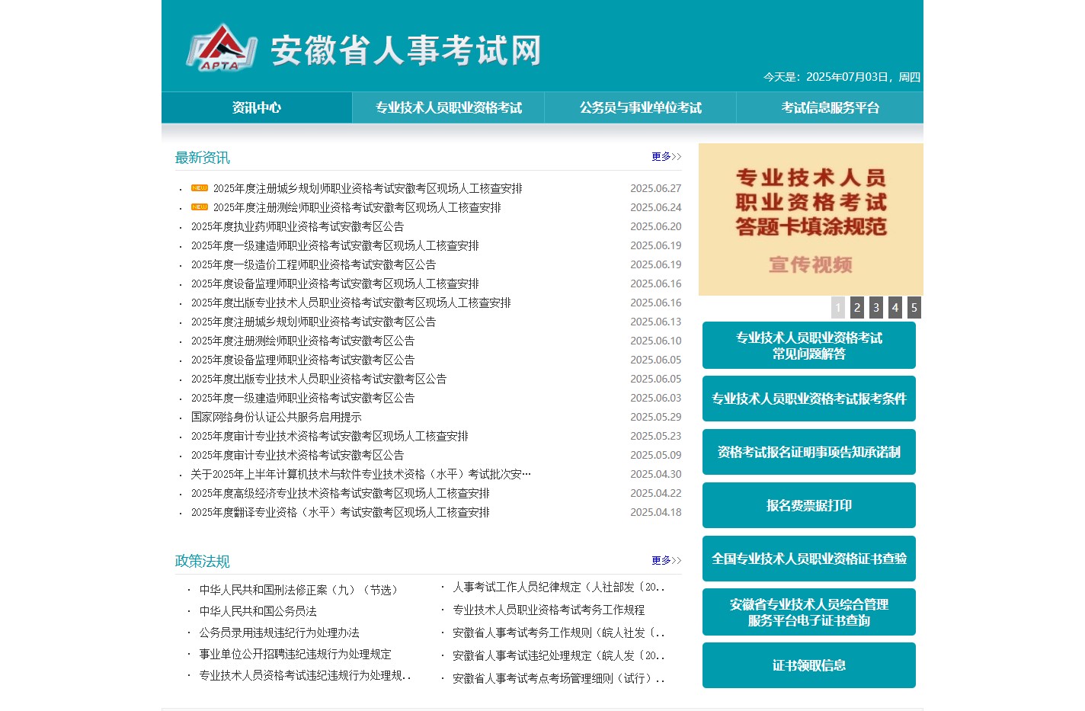Open 专业技术人员职业资格考试报考条件 button

pyautogui.click(x=809, y=399)
